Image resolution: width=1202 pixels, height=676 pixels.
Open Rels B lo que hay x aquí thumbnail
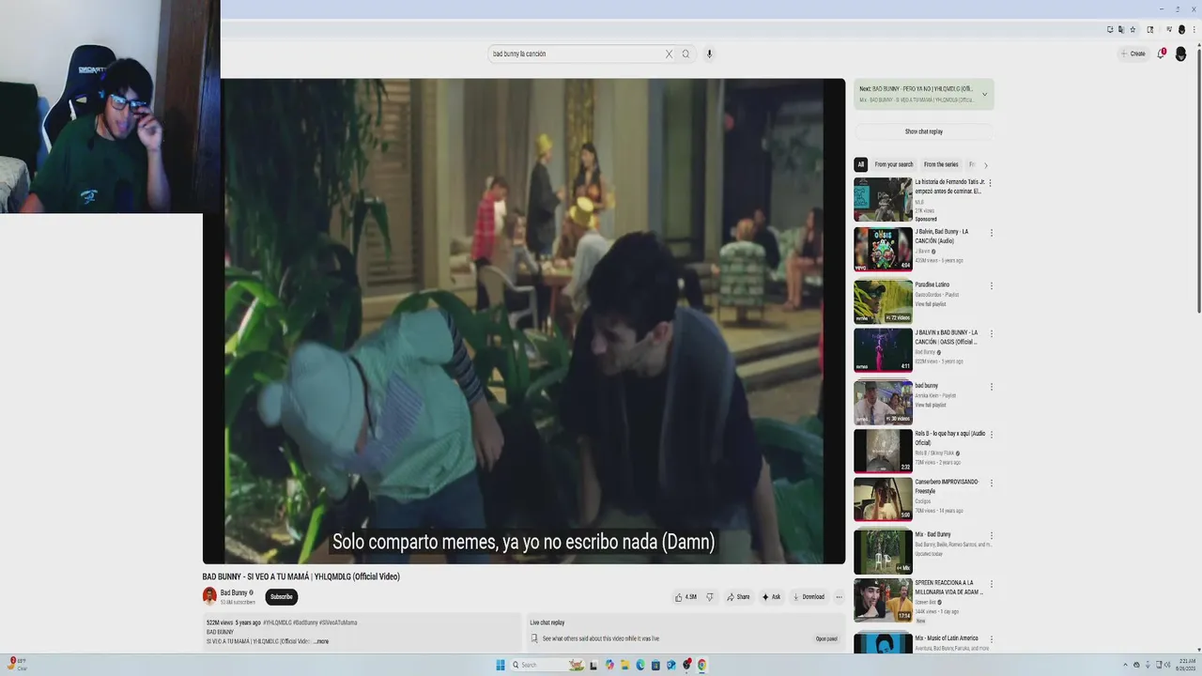pyautogui.click(x=883, y=451)
